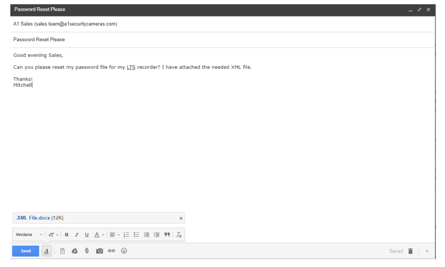Click the Mitchell signature line
The width and height of the screenshot is (445, 267).
click(x=22, y=85)
